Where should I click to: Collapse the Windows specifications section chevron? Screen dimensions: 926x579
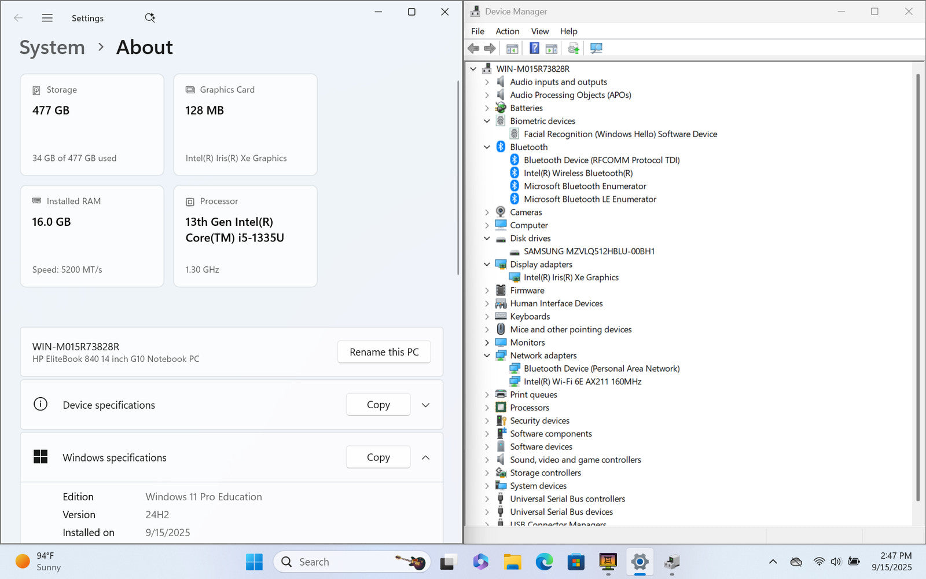425,457
